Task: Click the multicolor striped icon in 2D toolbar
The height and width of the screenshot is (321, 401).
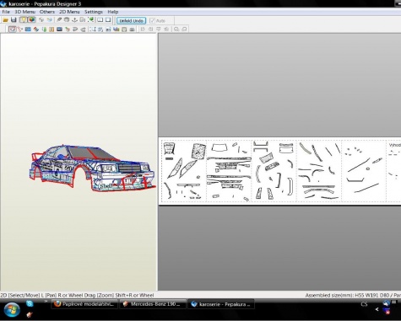Action: [35, 29]
